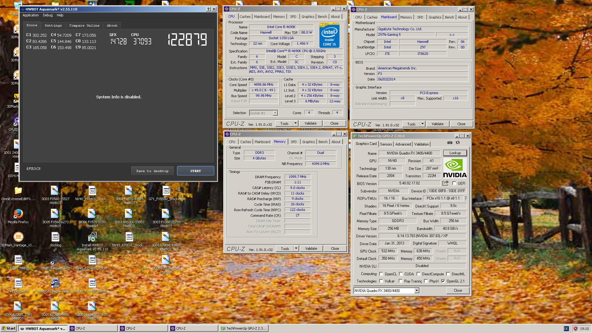Open the Application menu in Aquamark
The width and height of the screenshot is (592, 333).
coord(31,15)
